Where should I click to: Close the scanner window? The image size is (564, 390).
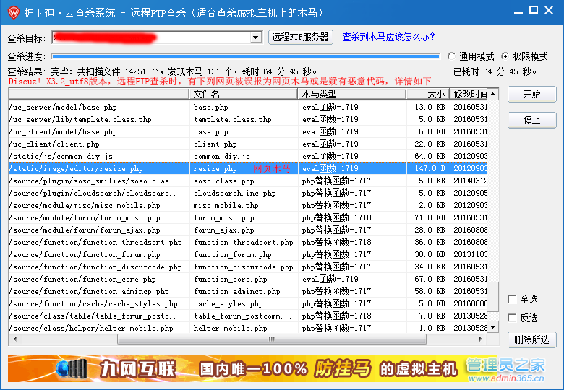click(x=549, y=10)
